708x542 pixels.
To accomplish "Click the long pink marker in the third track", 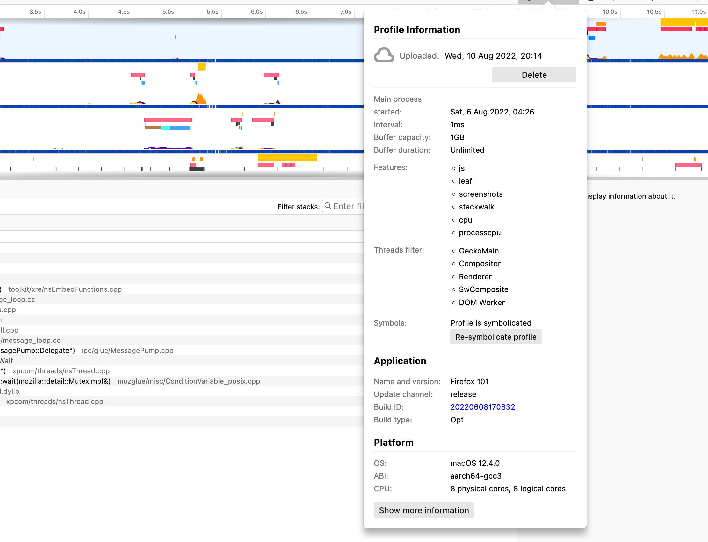I will pos(168,120).
